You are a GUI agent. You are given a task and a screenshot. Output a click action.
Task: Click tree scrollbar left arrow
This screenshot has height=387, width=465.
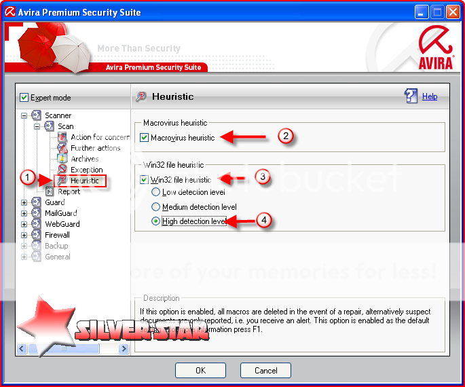[x=22, y=348]
